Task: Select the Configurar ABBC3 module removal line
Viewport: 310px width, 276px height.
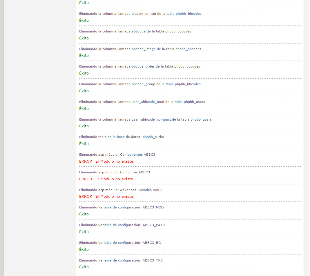Action: (115, 172)
